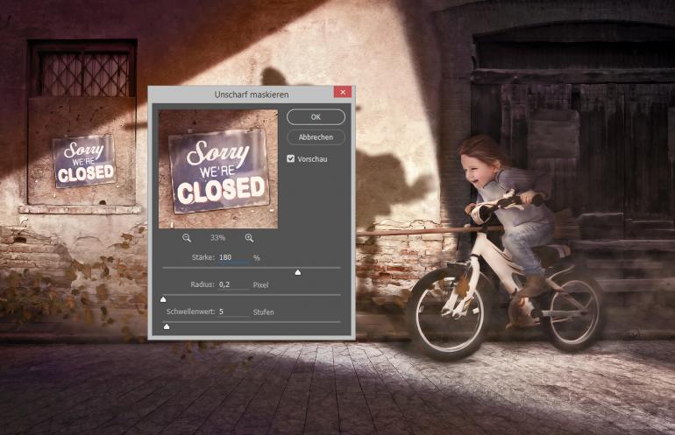Click the Schwellenwert label
Viewport: 675px width, 435px height.
(x=191, y=312)
